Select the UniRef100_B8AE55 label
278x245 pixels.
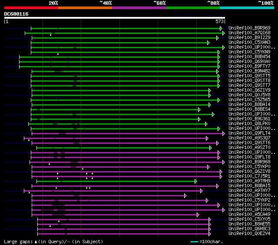pyautogui.click(x=249, y=224)
